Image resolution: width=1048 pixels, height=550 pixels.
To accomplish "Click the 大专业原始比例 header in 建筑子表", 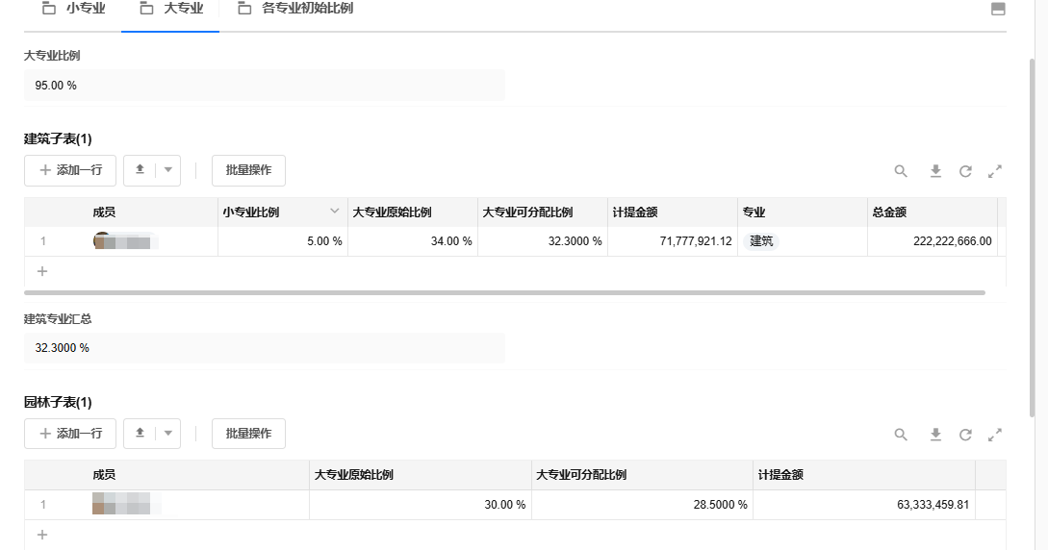I will click(x=413, y=212).
